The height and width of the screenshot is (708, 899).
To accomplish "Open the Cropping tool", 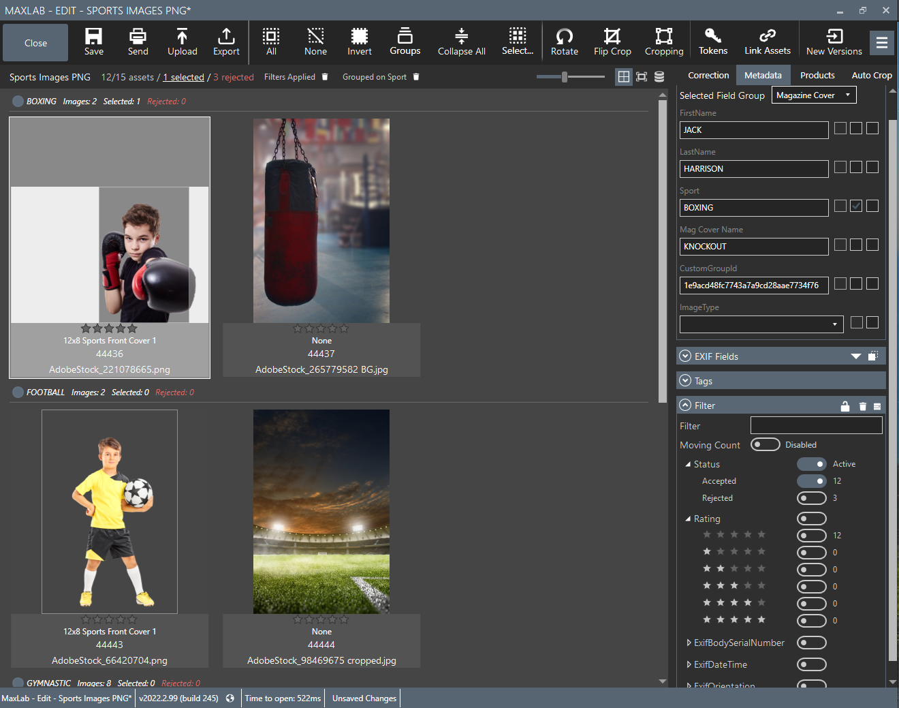I will click(664, 42).
